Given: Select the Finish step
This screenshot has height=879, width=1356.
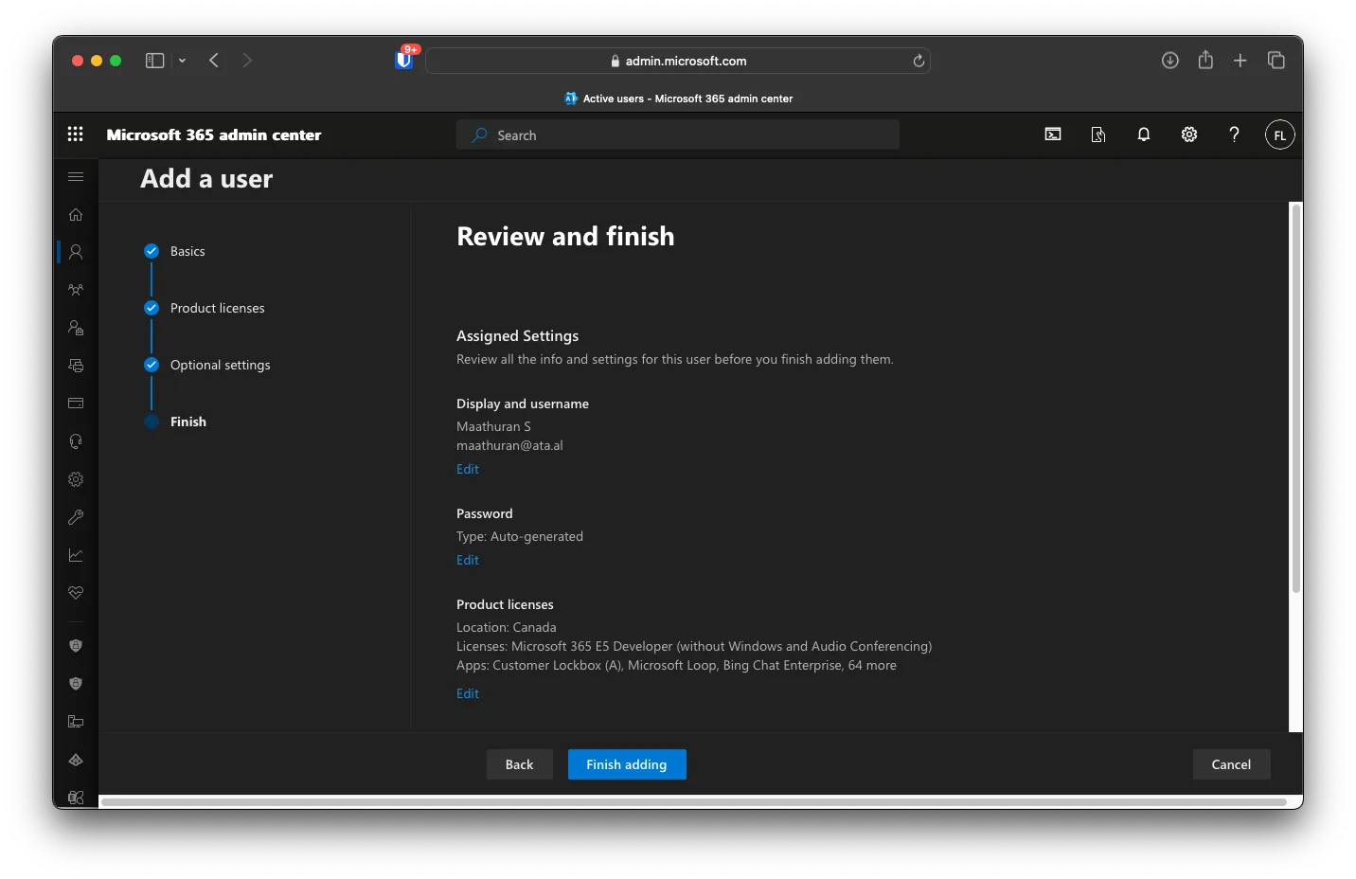Looking at the screenshot, I should [x=187, y=422].
